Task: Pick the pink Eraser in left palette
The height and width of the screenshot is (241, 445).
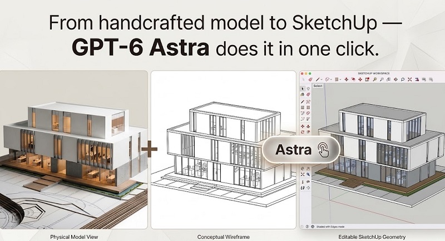Action: 308,95
